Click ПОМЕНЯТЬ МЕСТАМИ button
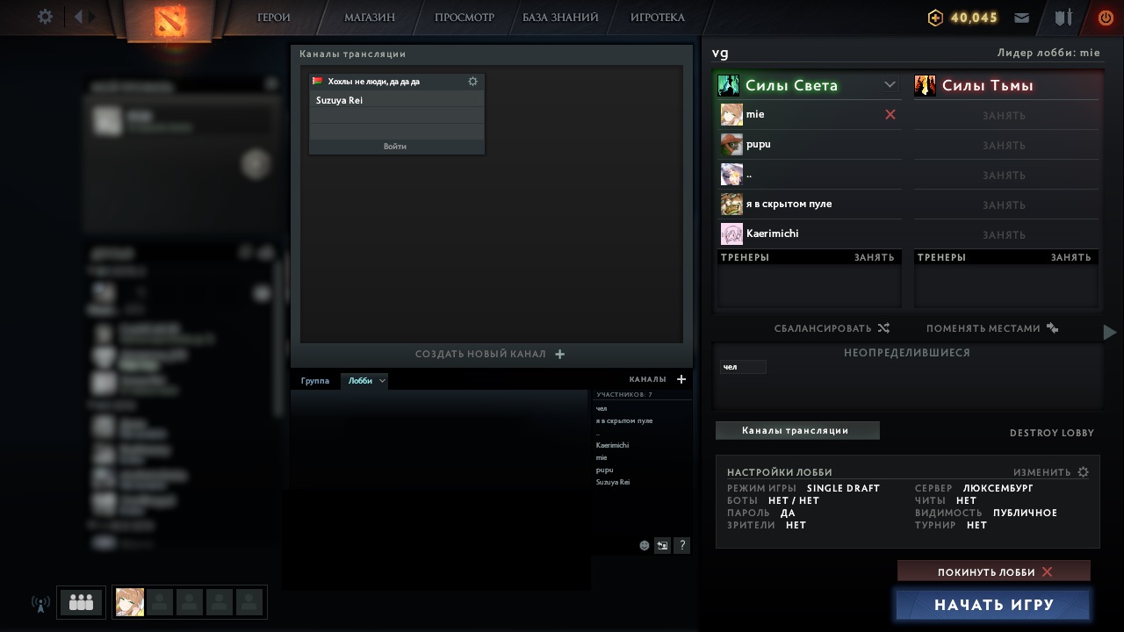Viewport: 1124px width, 632px height. 983,328
